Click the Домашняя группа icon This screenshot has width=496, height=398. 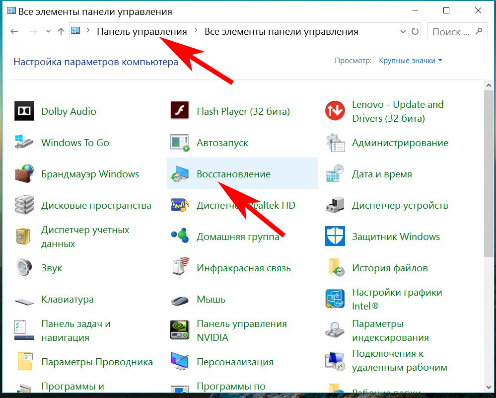click(x=180, y=236)
